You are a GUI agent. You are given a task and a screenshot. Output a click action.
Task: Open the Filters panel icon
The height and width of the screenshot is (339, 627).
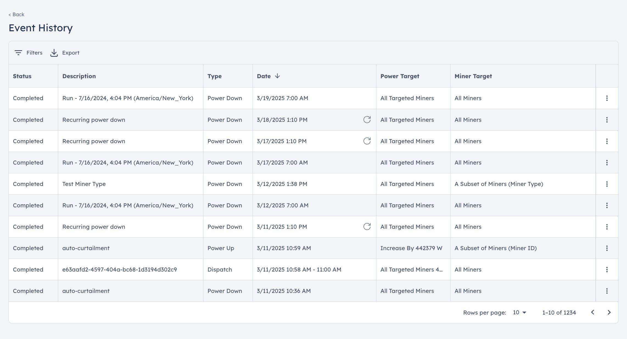pos(18,53)
